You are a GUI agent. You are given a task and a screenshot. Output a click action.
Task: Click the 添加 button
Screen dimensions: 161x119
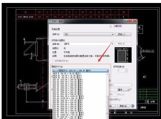point(123,34)
